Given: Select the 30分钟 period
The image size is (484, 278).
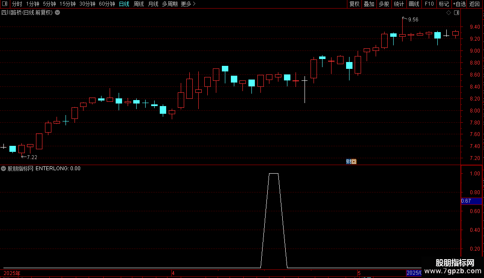Looking at the screenshot, I should pos(87,4).
